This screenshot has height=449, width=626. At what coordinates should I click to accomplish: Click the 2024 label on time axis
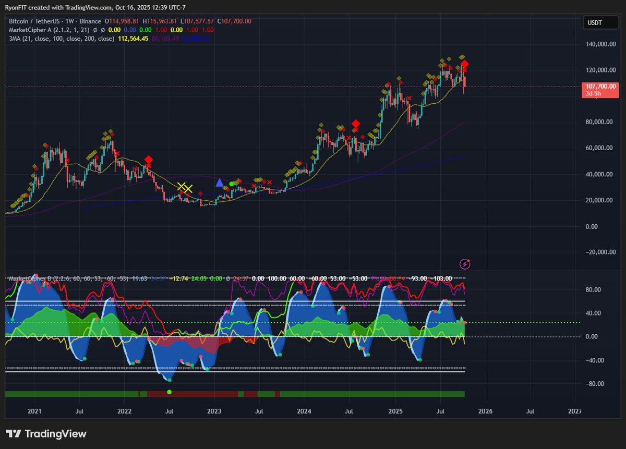pos(305,411)
